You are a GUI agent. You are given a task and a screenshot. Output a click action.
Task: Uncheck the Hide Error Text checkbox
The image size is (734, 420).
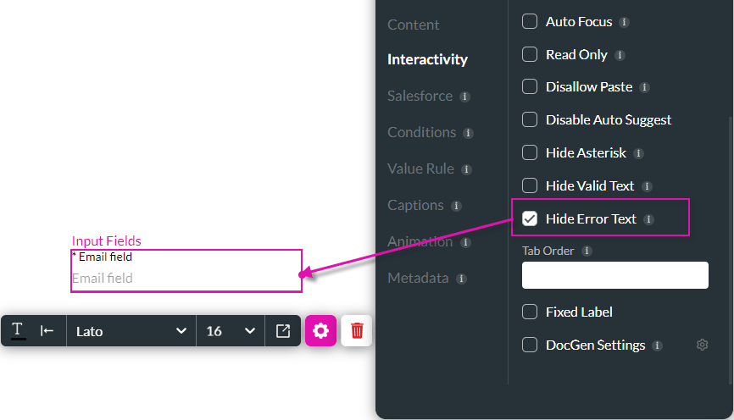coord(530,218)
